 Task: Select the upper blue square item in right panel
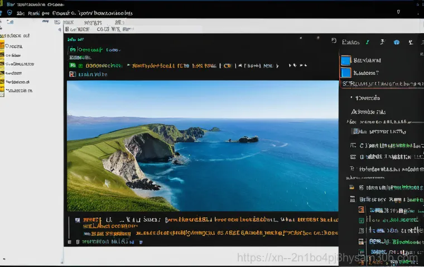(345, 61)
